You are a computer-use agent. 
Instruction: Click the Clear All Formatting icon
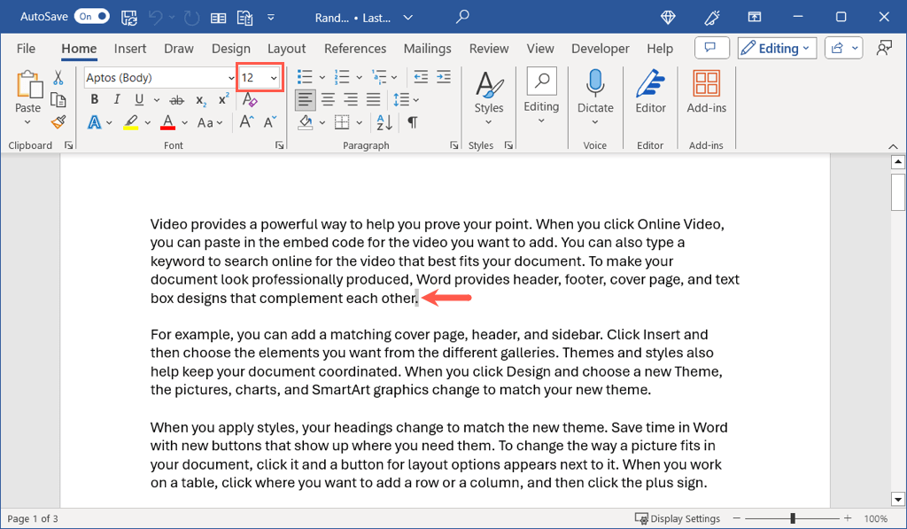(x=249, y=100)
